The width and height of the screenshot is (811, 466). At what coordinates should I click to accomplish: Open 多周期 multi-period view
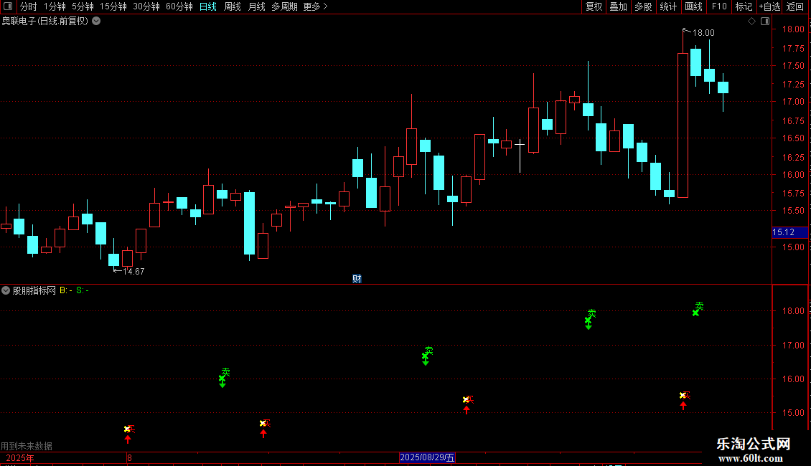click(284, 6)
